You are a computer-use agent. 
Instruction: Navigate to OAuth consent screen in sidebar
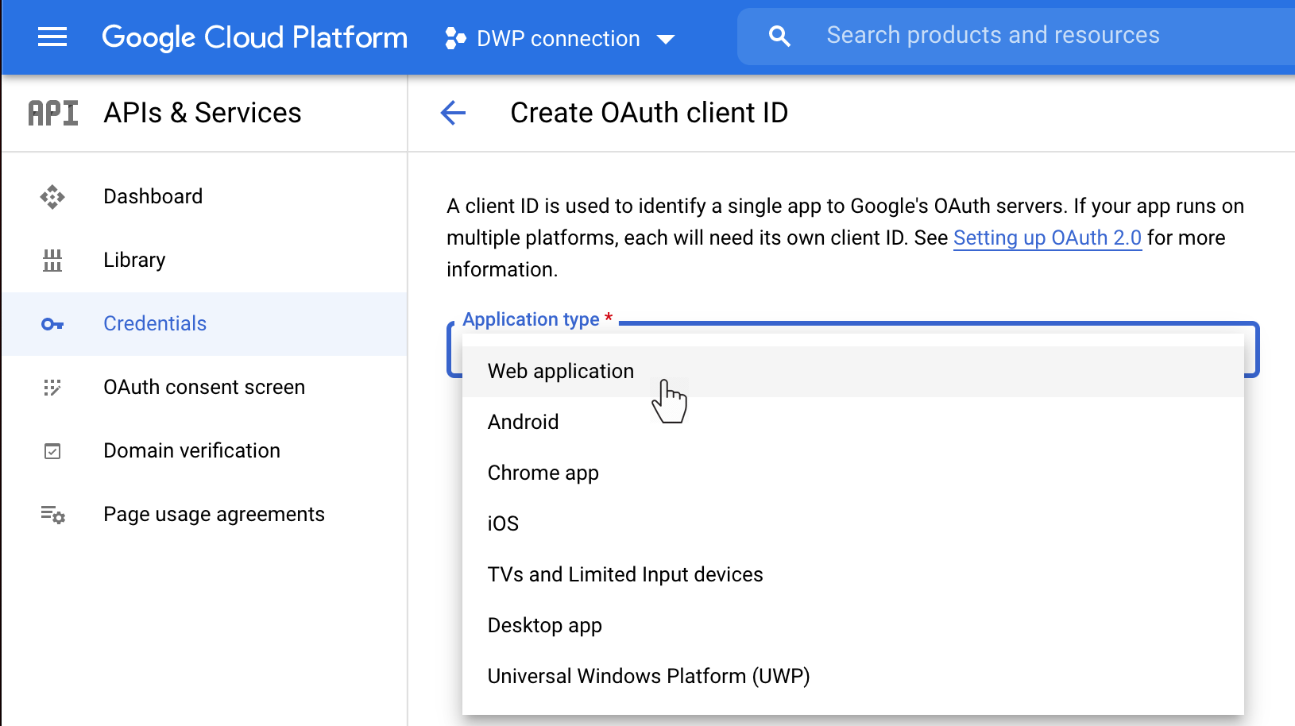click(x=204, y=388)
